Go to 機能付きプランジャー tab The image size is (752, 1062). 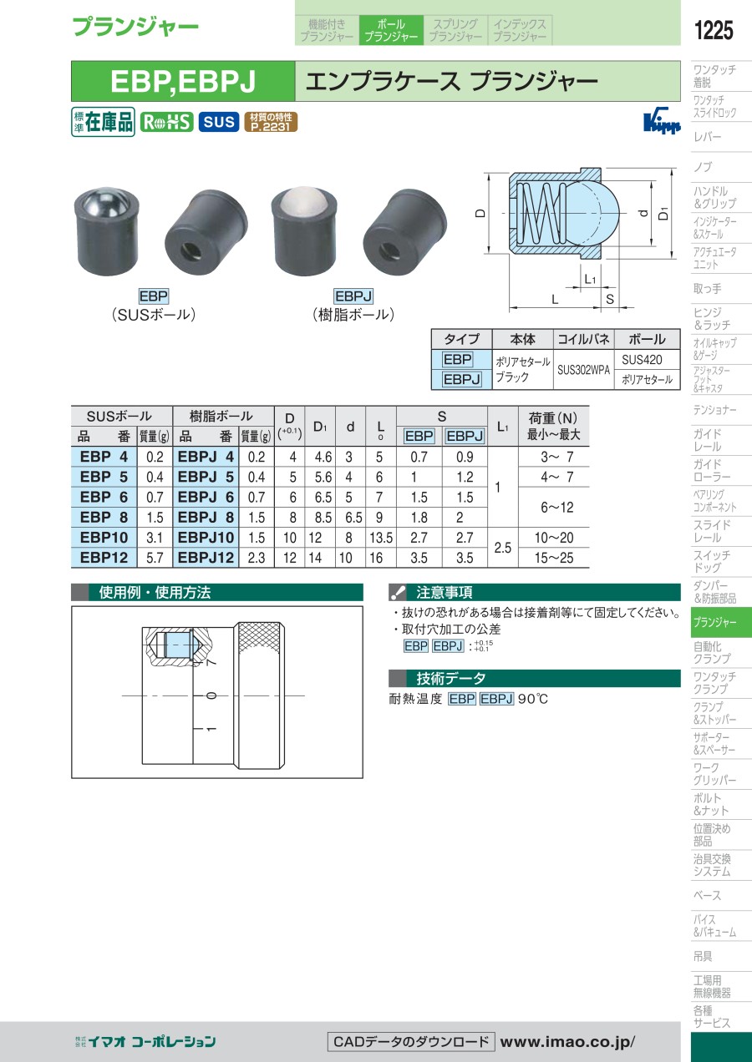click(327, 31)
